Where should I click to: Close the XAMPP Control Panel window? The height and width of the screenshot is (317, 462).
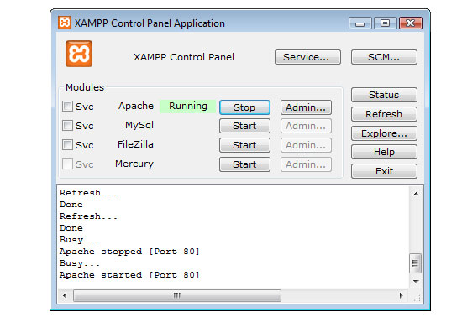tap(411, 23)
